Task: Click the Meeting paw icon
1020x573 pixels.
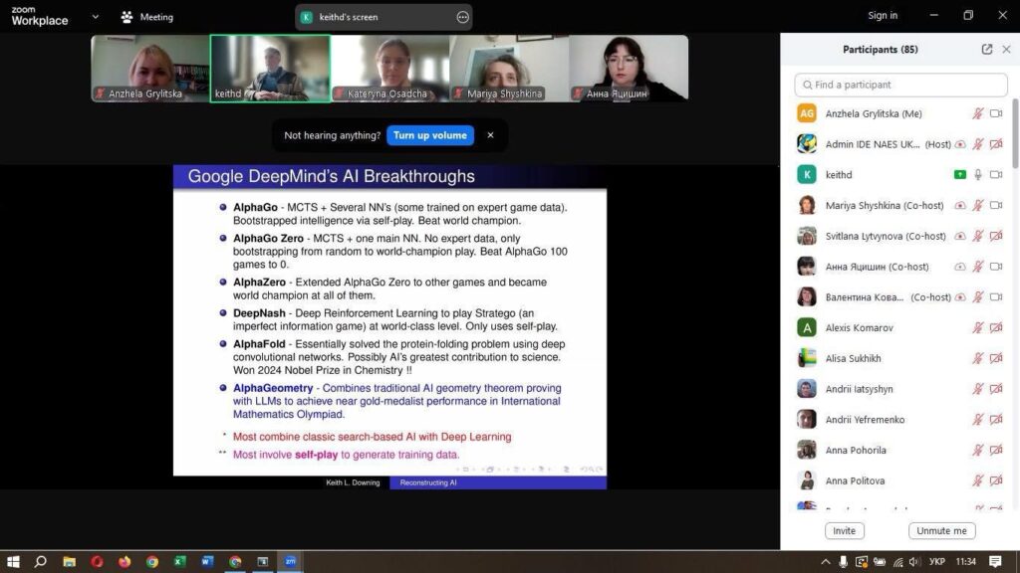Action: (x=127, y=17)
